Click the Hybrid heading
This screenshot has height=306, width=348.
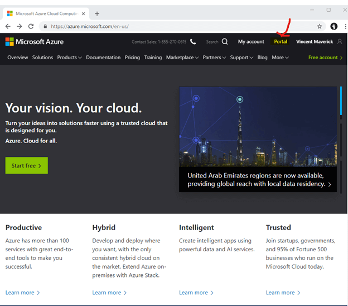click(104, 227)
